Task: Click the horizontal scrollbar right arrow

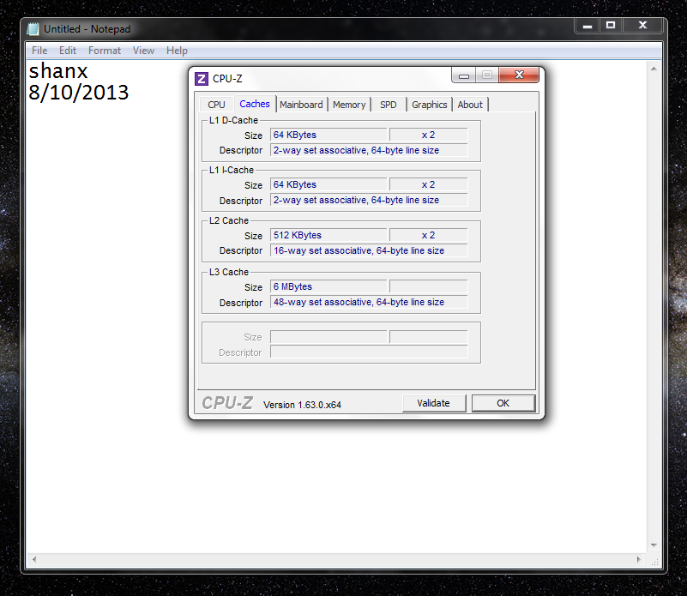Action: 640,561
